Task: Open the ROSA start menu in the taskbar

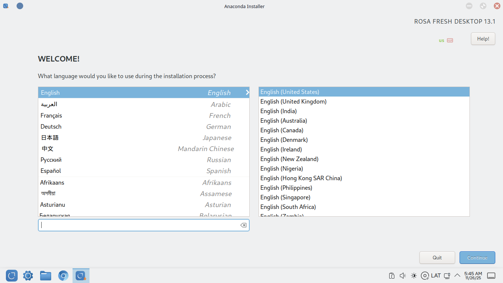Action: click(12, 276)
